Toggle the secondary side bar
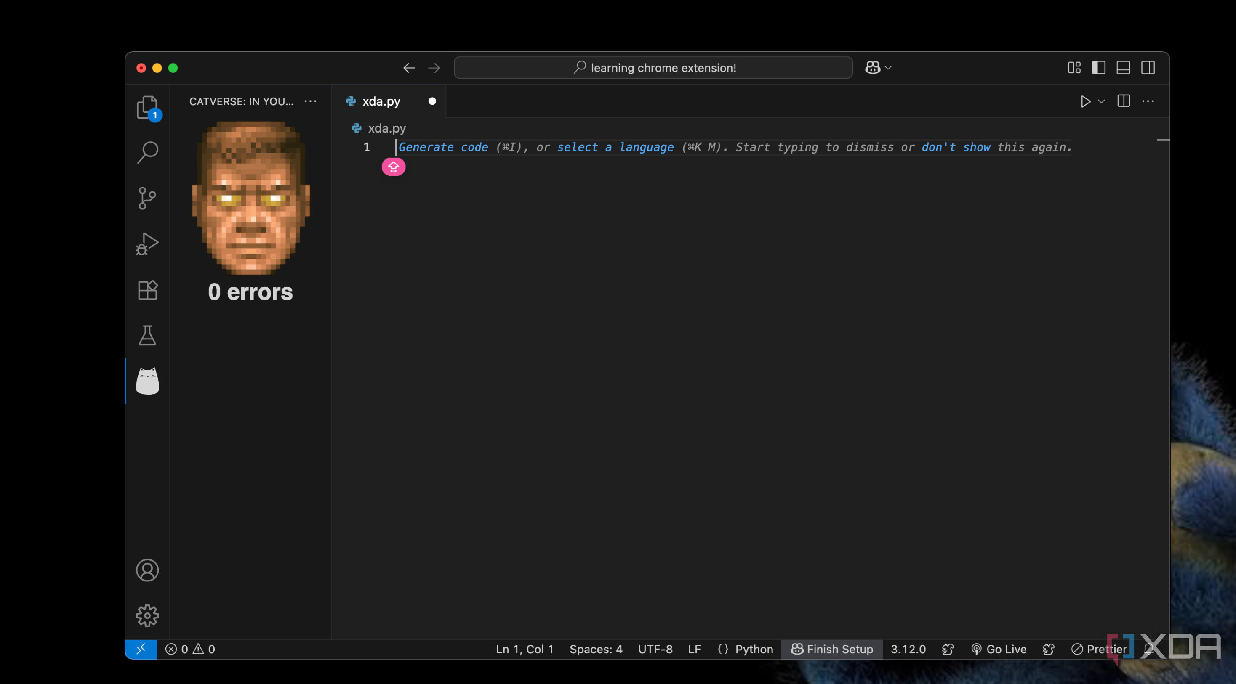 pyautogui.click(x=1148, y=68)
